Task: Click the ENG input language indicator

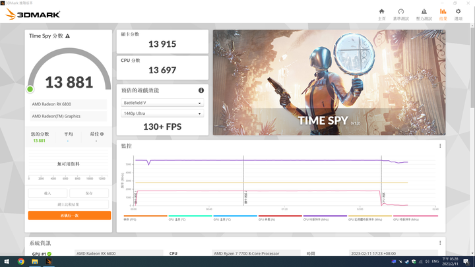Action: pos(435,262)
